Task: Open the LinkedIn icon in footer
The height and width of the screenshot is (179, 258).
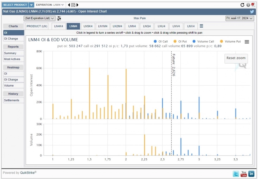Action: (x=252, y=174)
